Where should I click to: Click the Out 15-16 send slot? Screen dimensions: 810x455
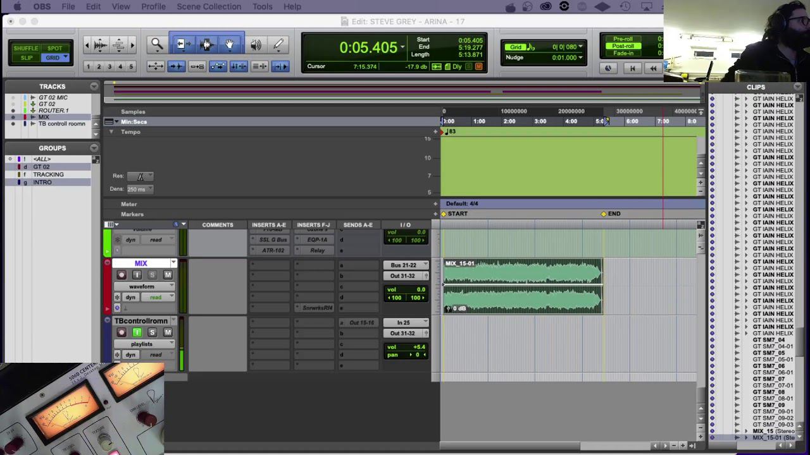(361, 323)
